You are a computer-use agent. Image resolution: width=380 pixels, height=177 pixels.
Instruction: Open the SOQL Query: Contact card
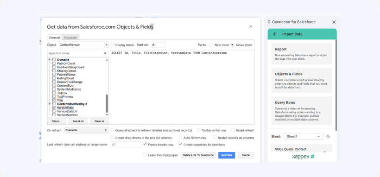[302, 148]
